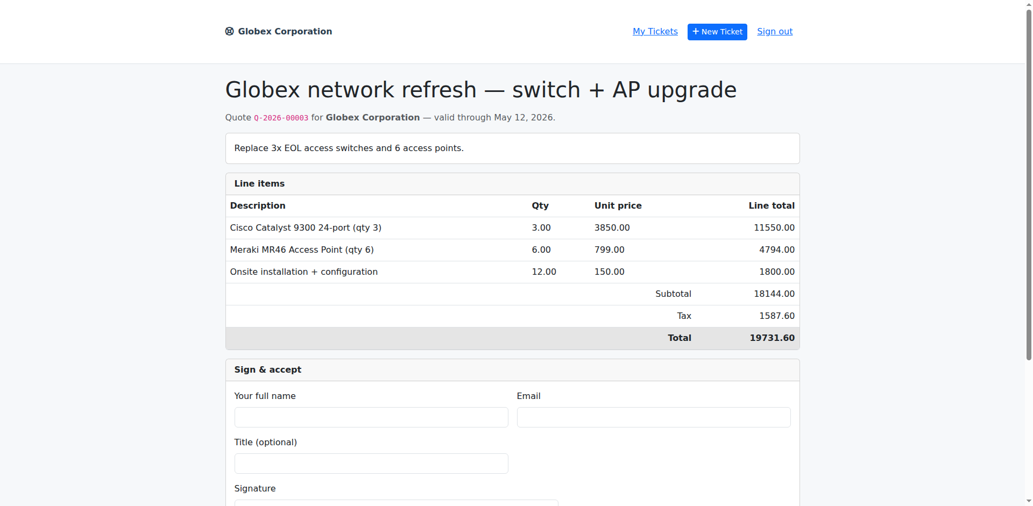Focus the Your full name field

(371, 417)
